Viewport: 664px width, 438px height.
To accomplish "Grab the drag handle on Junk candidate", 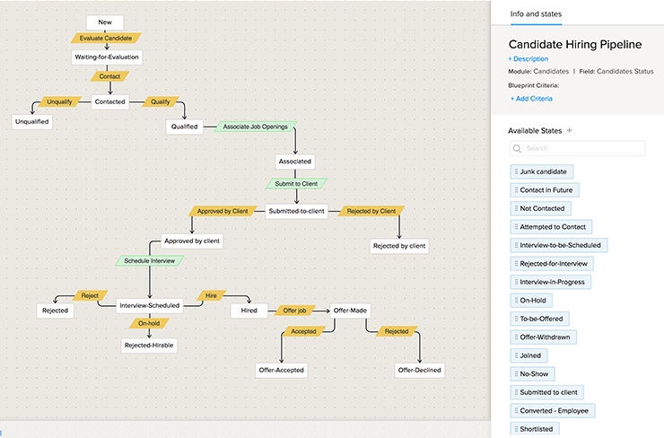I will [516, 171].
